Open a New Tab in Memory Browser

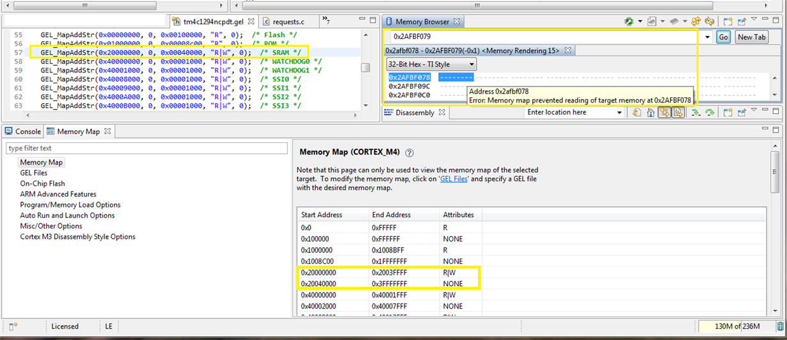pyautogui.click(x=751, y=37)
